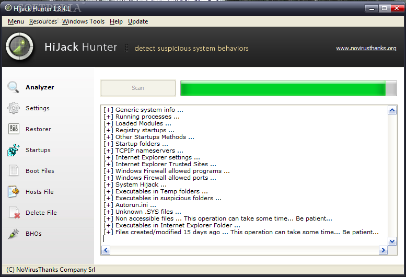Click the green scan progress bar

click(288, 88)
